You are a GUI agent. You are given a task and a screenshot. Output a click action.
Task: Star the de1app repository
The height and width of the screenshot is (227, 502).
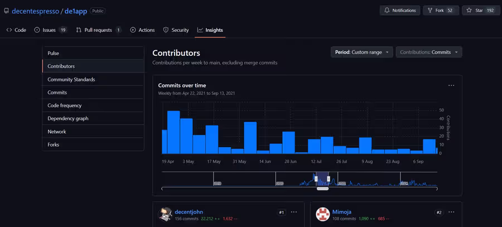(x=481, y=11)
